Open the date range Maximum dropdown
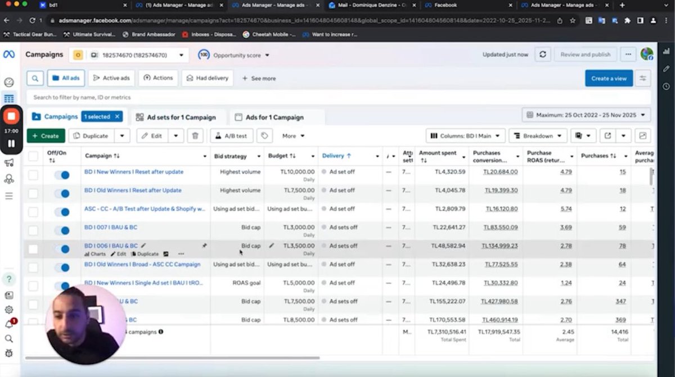 pyautogui.click(x=586, y=115)
